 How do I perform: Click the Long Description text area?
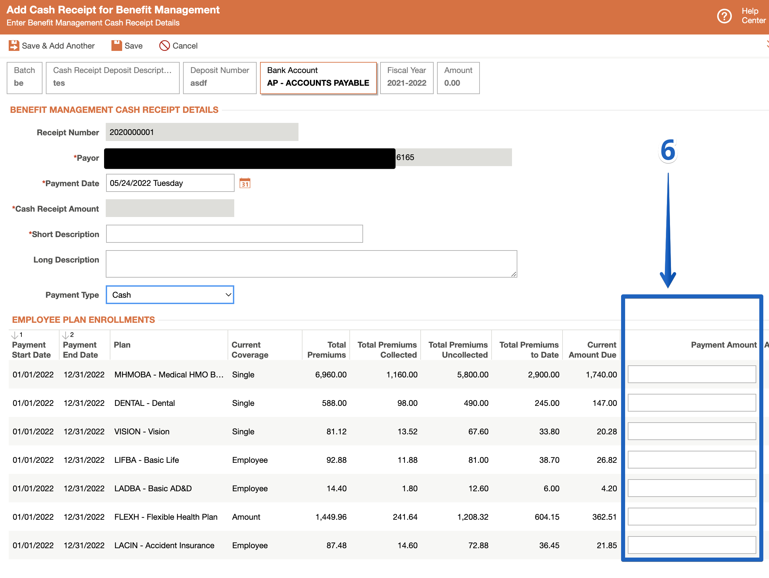coord(312,264)
